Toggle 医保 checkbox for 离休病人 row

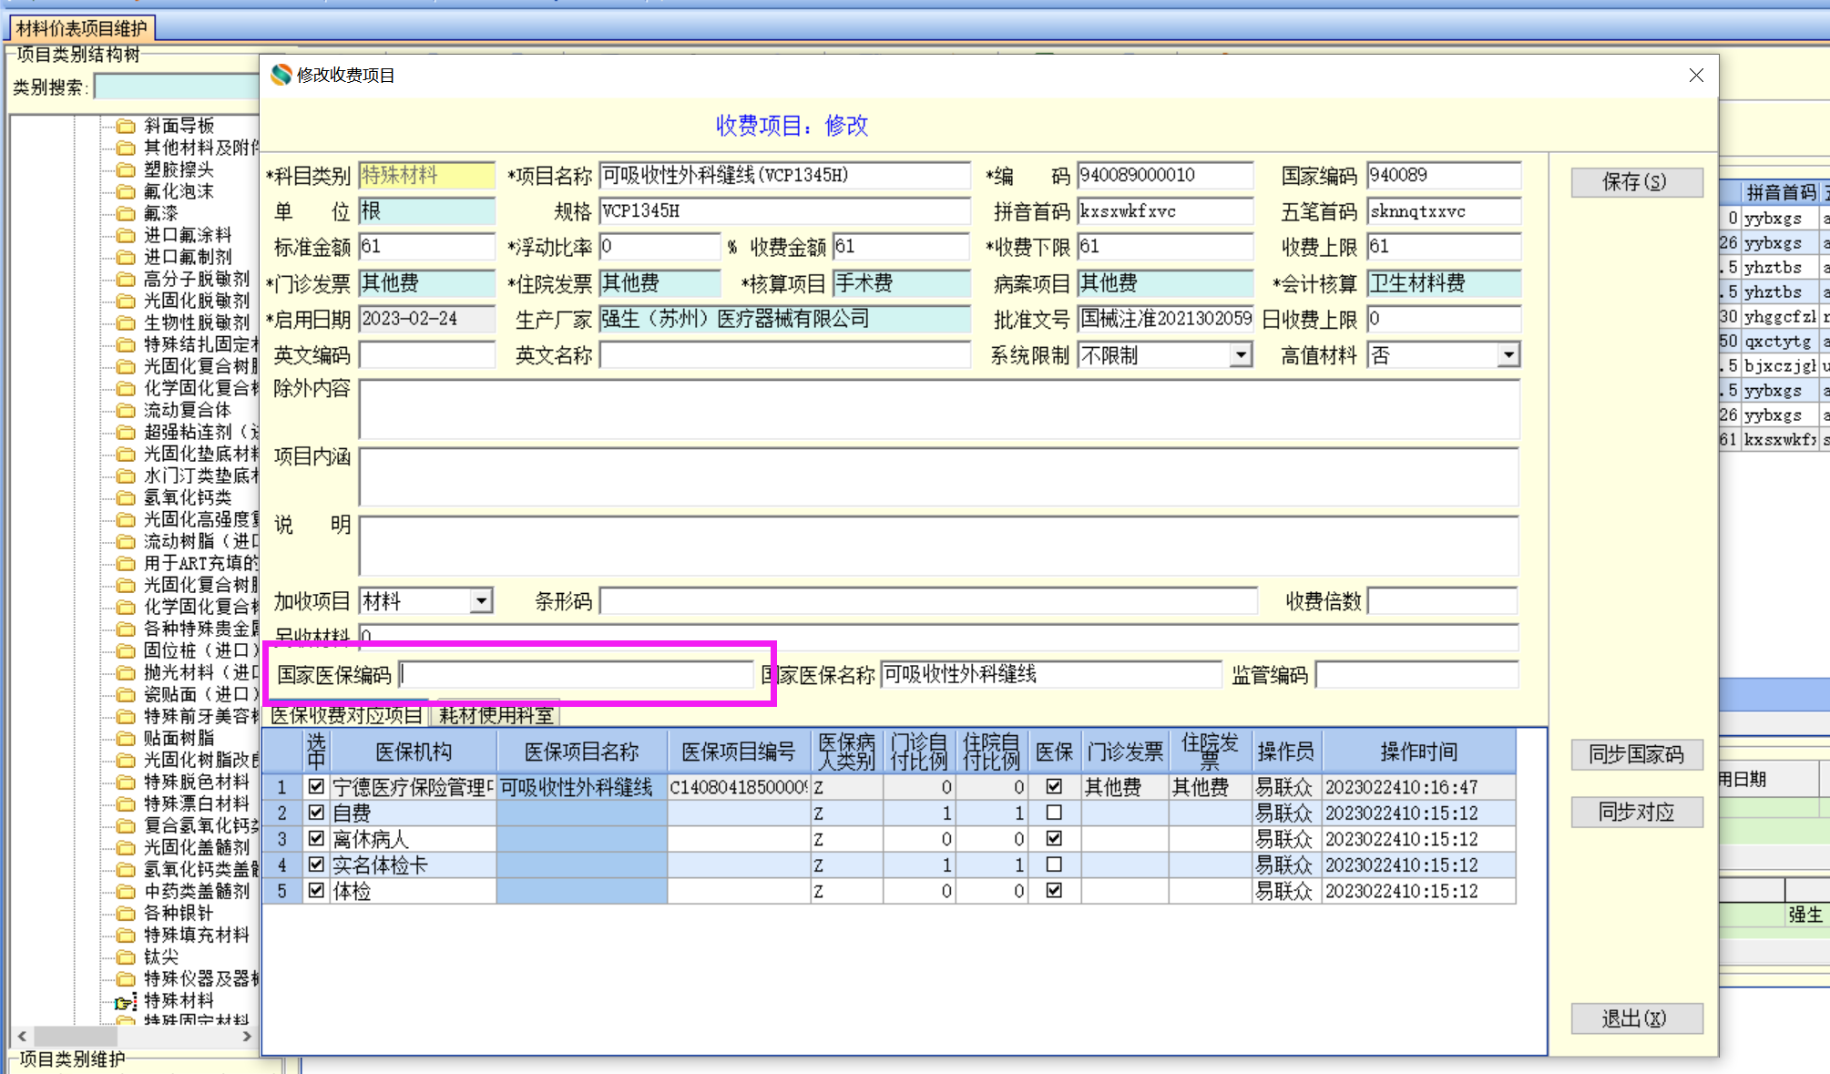[x=1054, y=838]
